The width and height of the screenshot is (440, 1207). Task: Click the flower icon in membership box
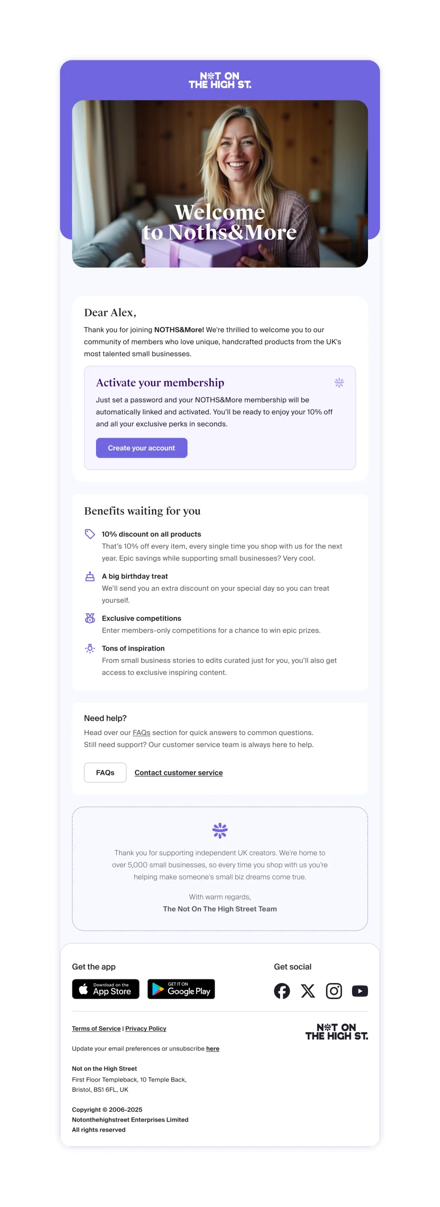point(339,382)
